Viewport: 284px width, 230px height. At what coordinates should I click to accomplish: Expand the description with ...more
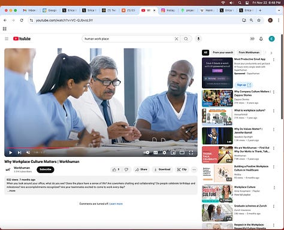click(x=11, y=190)
